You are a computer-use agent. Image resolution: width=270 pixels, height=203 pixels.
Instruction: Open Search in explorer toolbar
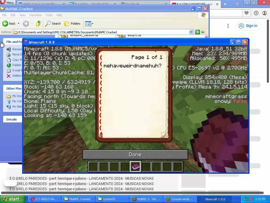[53, 24]
